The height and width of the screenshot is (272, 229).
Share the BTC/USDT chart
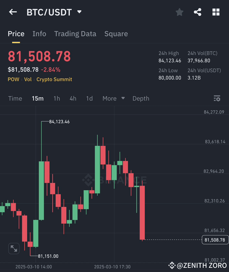pyautogui.click(x=197, y=12)
